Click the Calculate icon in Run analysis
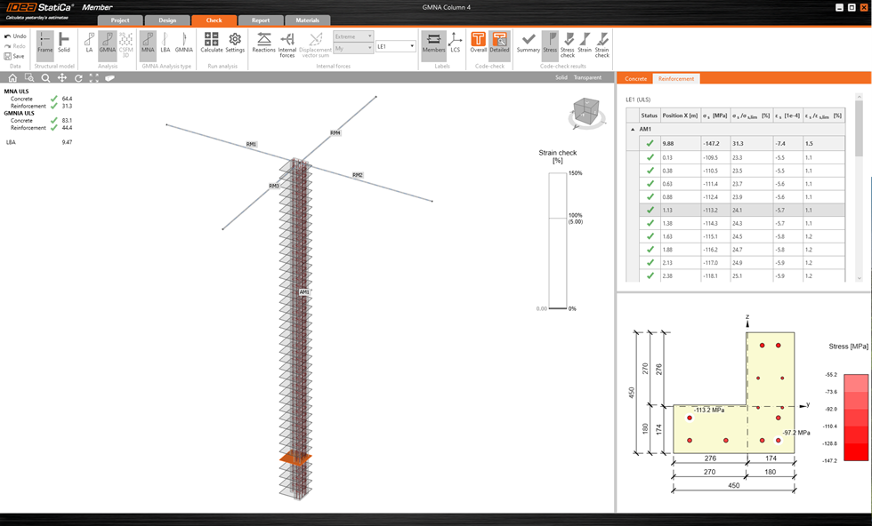Screen dimensions: 872x526 212,42
